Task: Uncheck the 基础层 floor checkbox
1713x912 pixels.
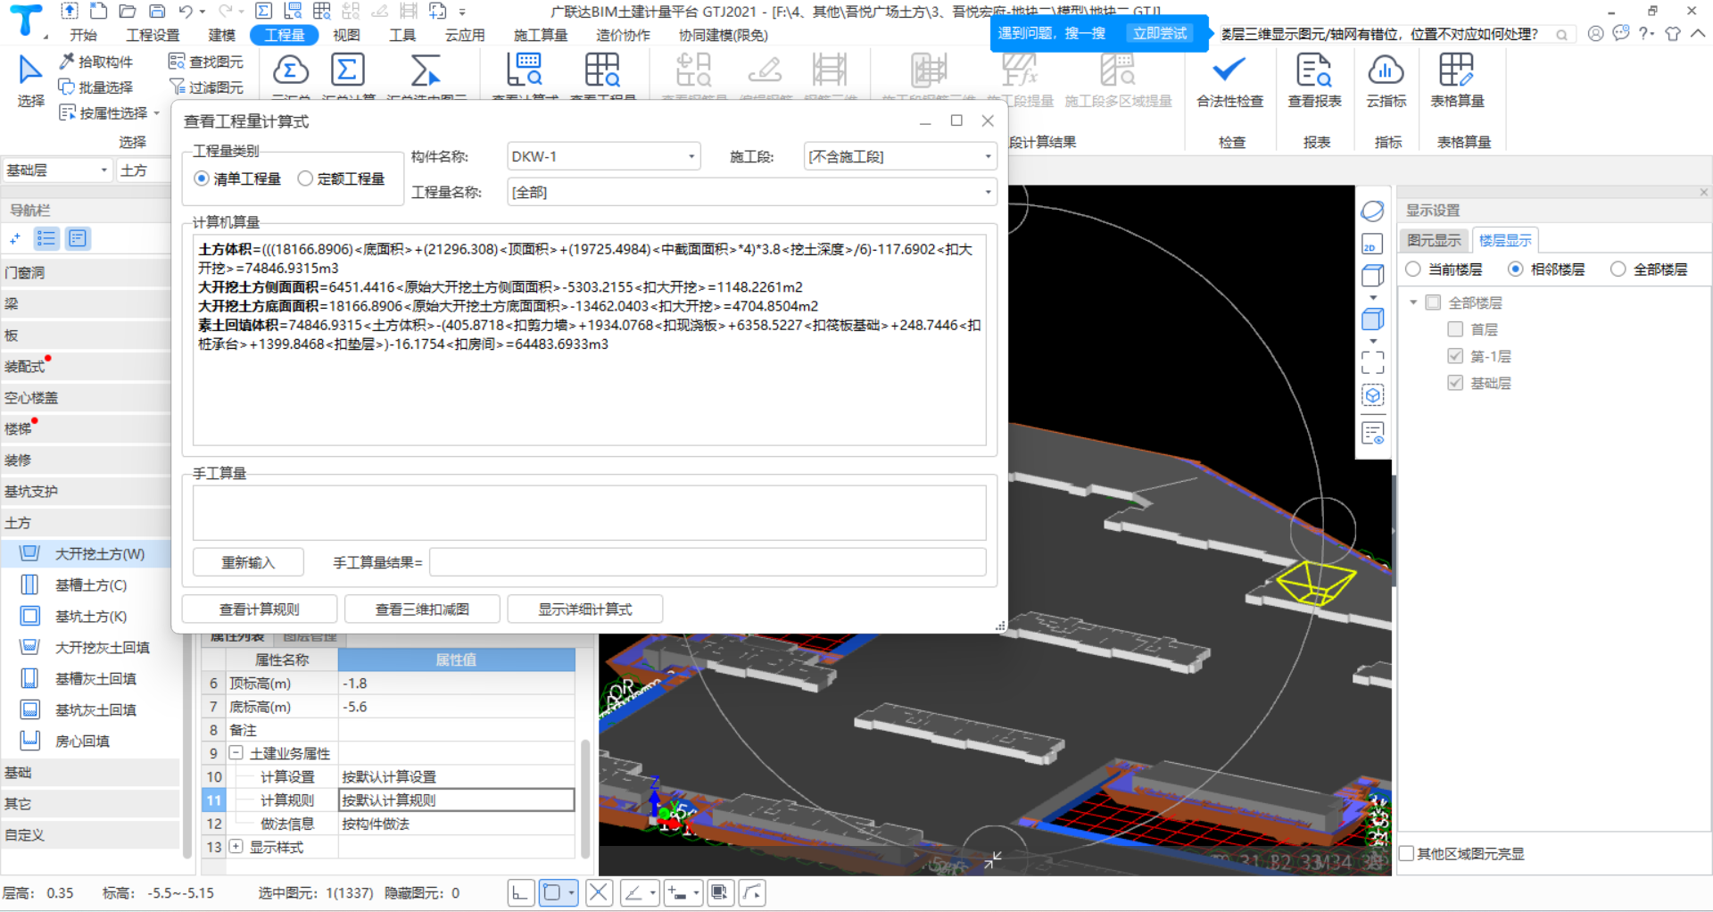Action: coord(1455,383)
